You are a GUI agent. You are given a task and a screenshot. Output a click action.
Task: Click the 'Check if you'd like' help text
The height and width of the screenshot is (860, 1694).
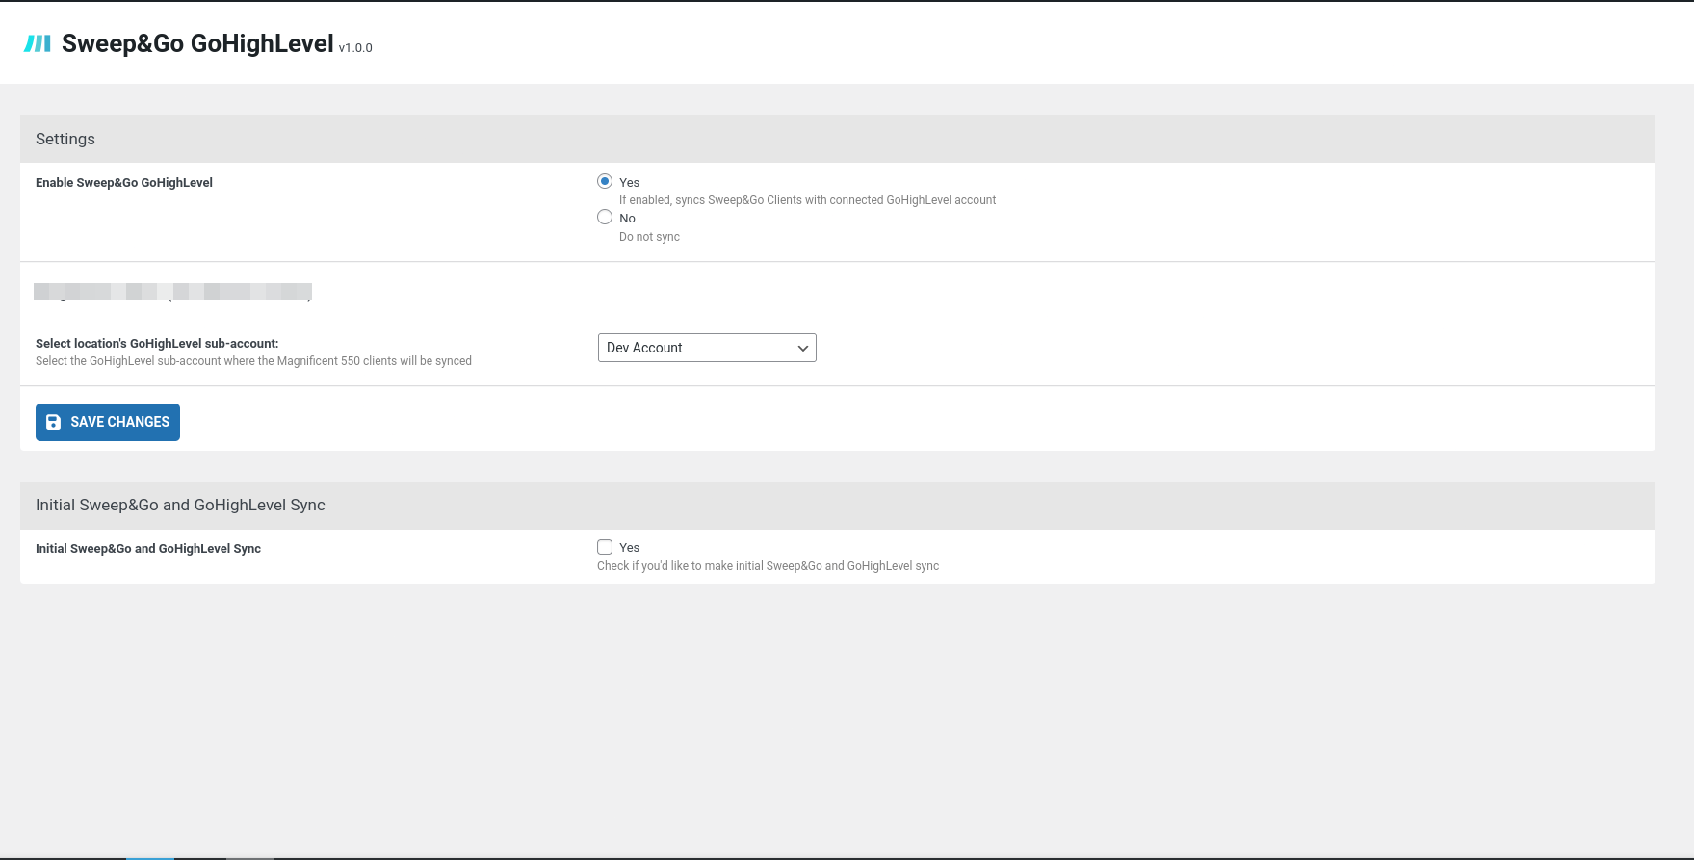point(768,566)
